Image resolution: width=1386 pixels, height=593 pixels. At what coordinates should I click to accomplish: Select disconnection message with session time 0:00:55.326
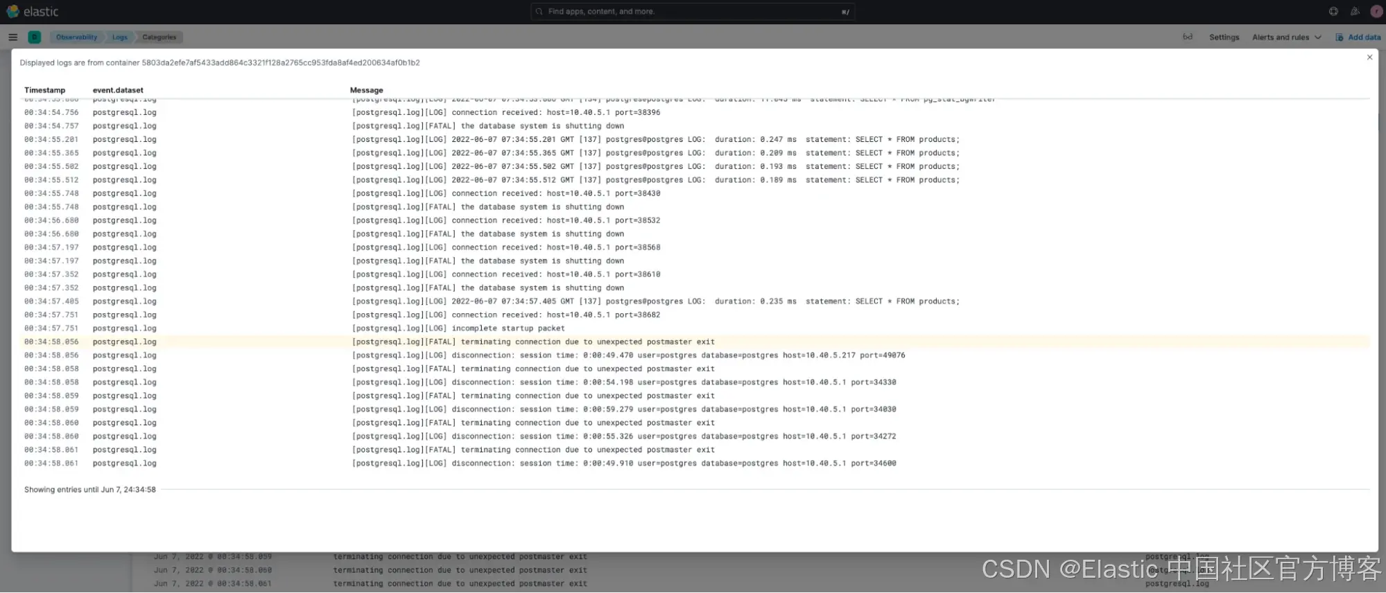pyautogui.click(x=624, y=436)
